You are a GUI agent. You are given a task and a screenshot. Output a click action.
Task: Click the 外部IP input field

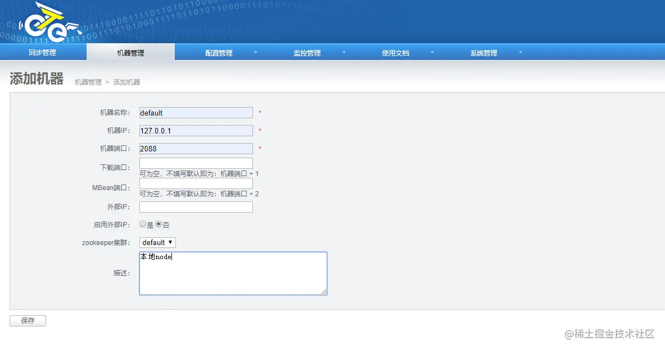click(196, 206)
